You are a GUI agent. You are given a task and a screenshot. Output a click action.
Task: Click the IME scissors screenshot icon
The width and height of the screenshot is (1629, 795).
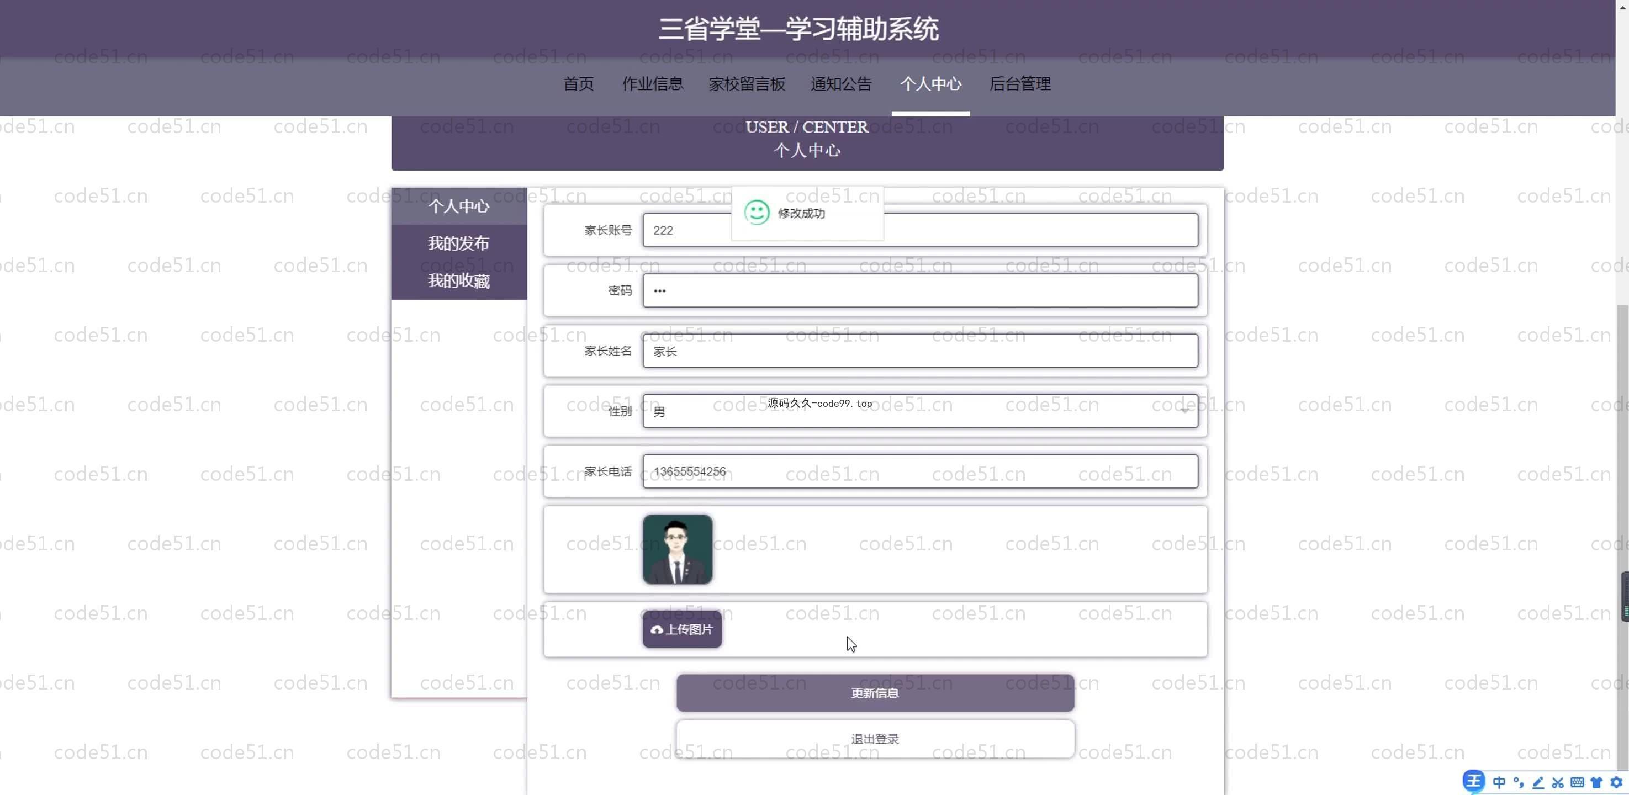pyautogui.click(x=1558, y=782)
